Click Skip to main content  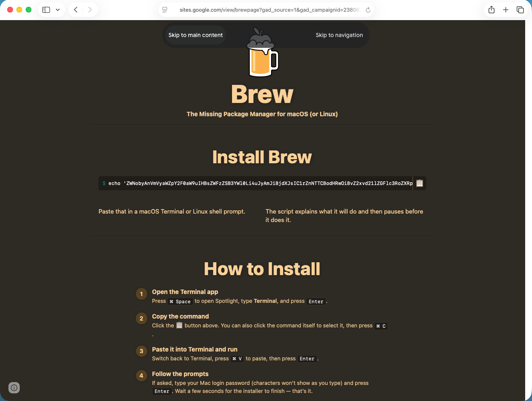coord(195,35)
